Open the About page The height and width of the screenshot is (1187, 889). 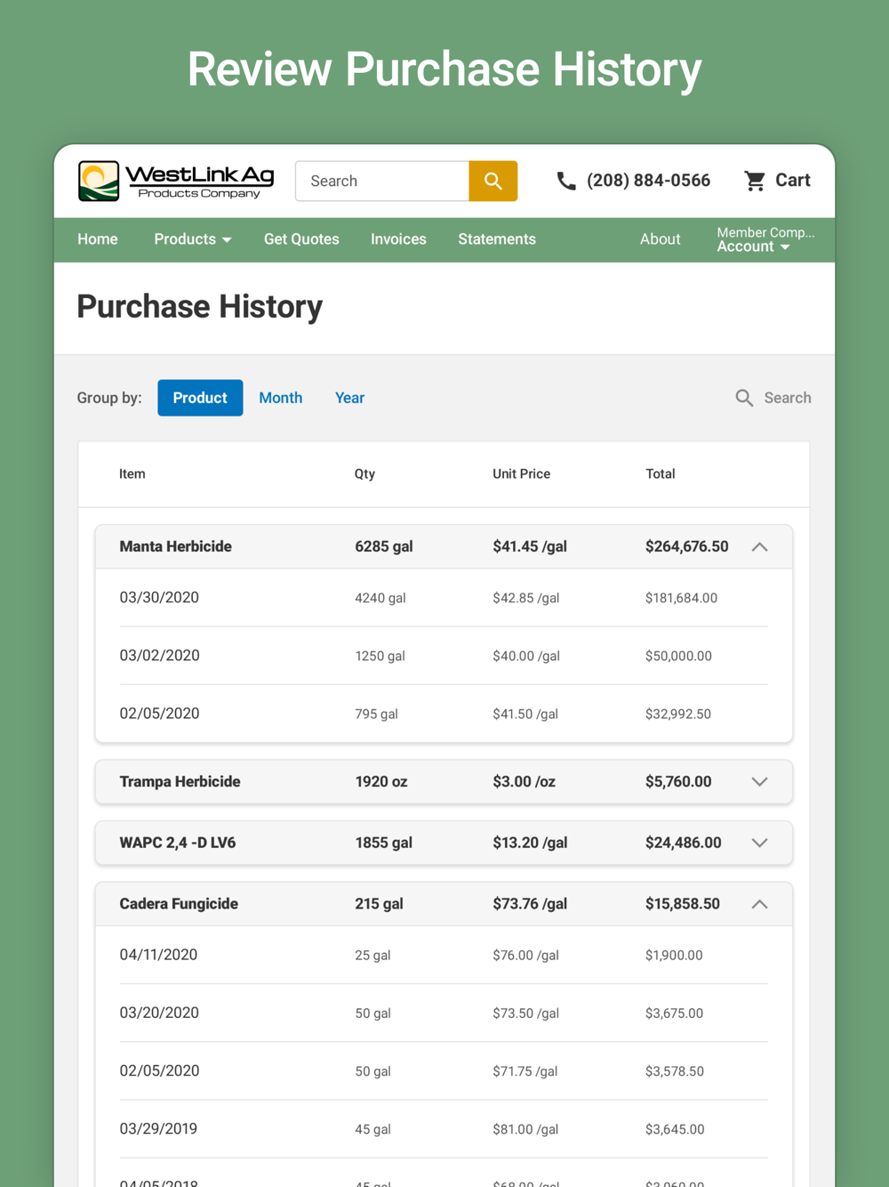[661, 239]
